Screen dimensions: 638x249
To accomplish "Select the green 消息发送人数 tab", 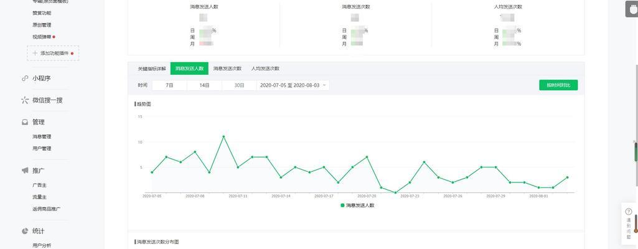I will (x=189, y=68).
